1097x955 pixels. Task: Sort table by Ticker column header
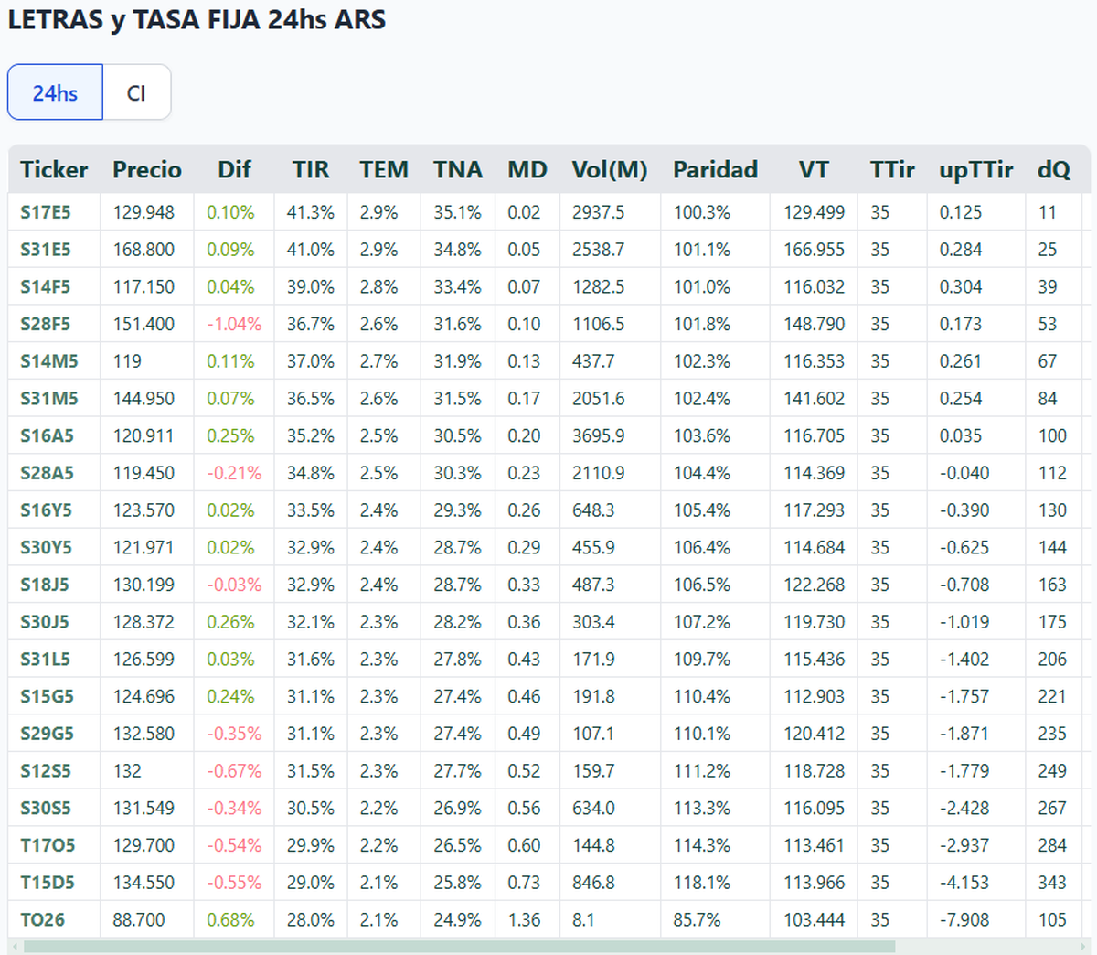(54, 169)
